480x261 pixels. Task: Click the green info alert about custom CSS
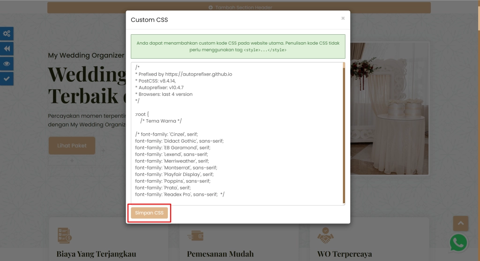point(238,46)
